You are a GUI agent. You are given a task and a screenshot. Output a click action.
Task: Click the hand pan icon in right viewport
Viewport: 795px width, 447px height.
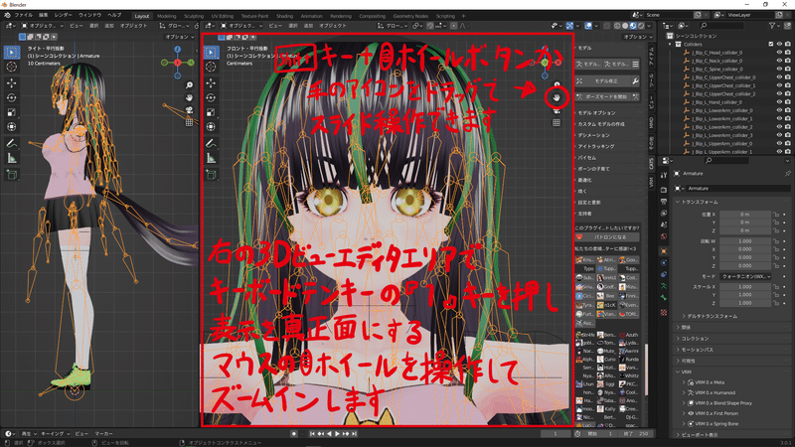click(x=556, y=96)
